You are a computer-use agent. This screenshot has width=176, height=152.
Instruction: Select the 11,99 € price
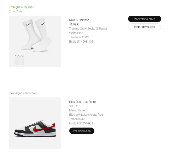tap(74, 24)
